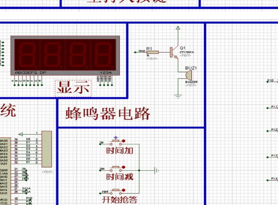
Task: Click power arrow terminal on resistor pack pin 1
Action: (x=21, y=134)
